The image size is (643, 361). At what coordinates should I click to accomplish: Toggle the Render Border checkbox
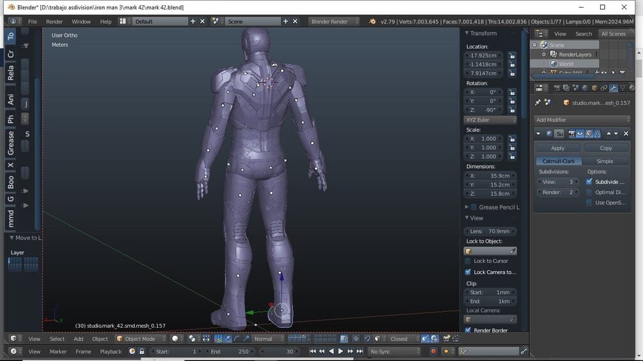tap(468, 330)
